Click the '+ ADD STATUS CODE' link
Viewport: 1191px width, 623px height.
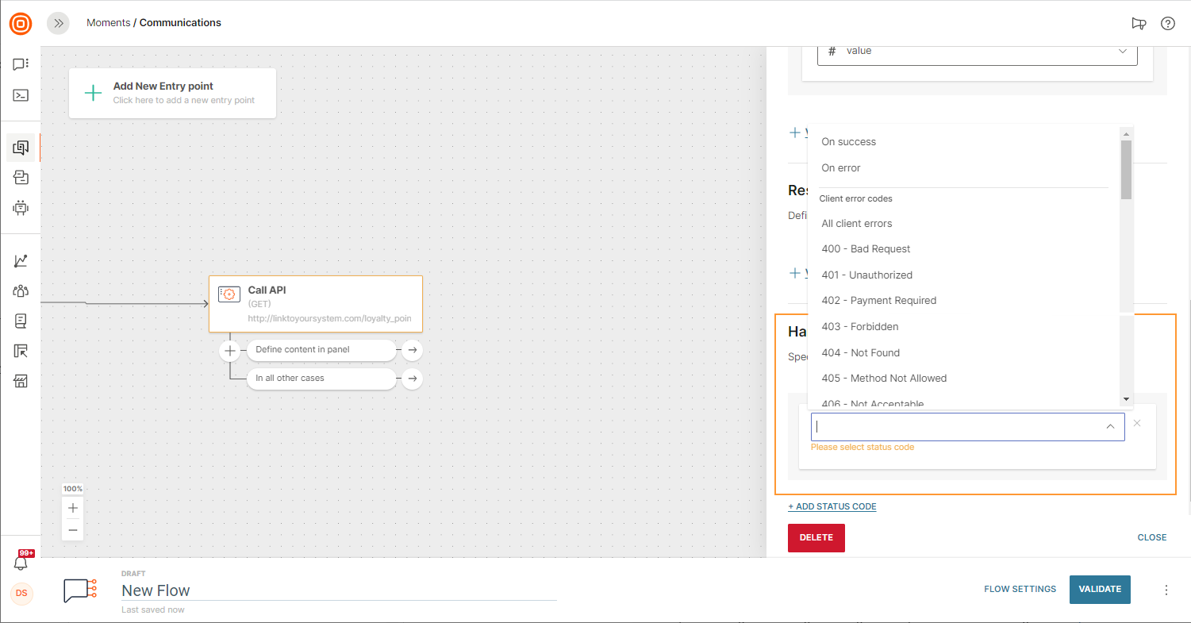pos(832,506)
